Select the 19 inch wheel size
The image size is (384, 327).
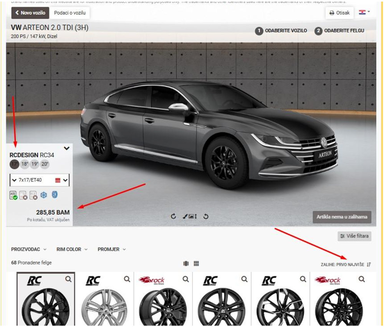coord(35,164)
